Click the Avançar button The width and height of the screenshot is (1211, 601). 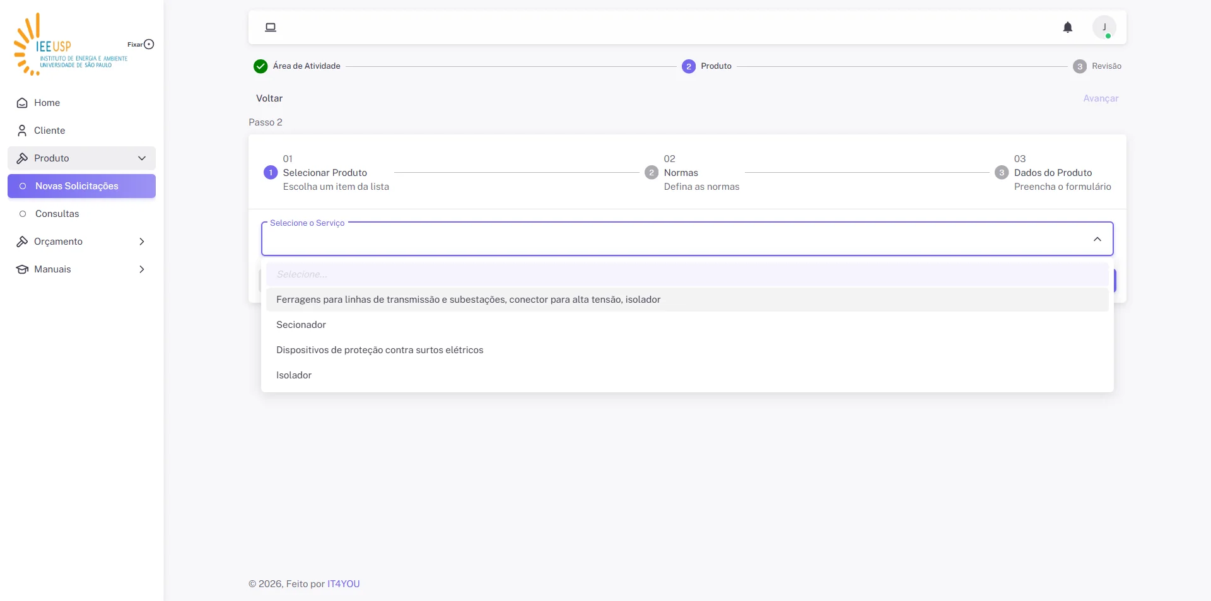pyautogui.click(x=1101, y=98)
